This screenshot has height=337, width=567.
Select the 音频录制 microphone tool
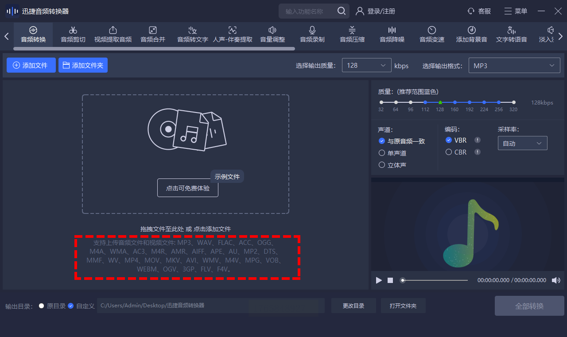click(x=312, y=35)
